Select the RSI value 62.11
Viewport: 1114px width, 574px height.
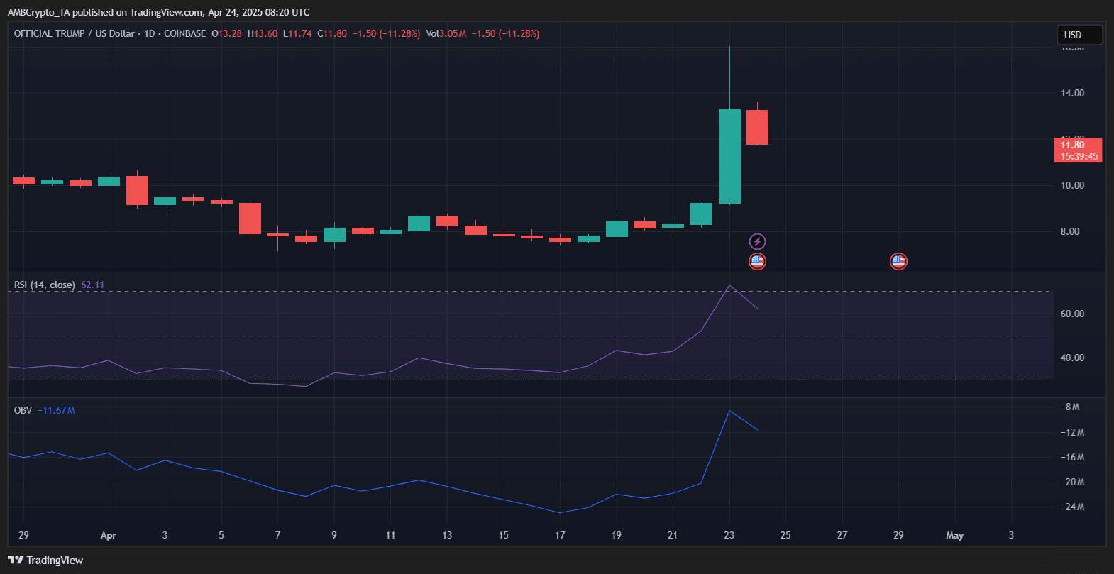click(x=92, y=285)
